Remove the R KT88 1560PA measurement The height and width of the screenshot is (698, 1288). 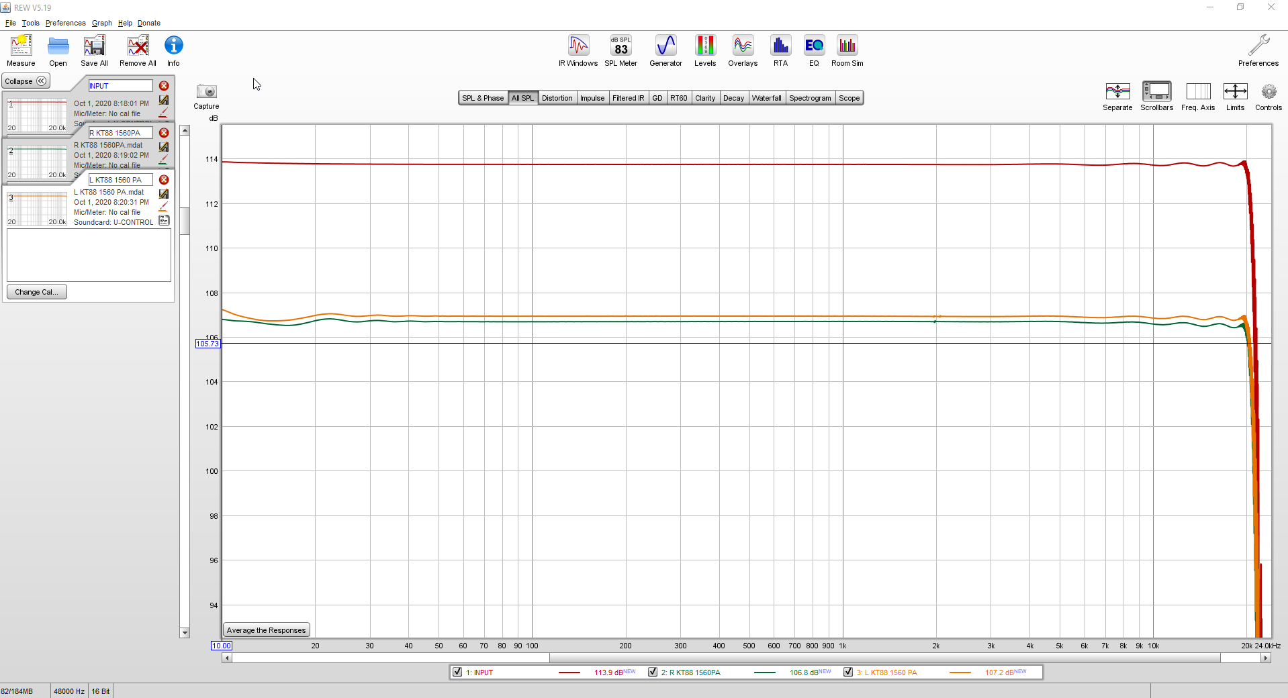click(164, 133)
